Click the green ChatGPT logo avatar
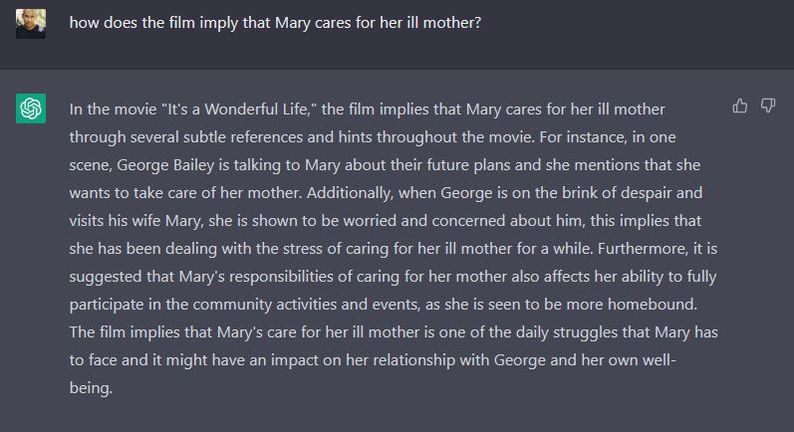This screenshot has height=432, width=794. click(31, 108)
